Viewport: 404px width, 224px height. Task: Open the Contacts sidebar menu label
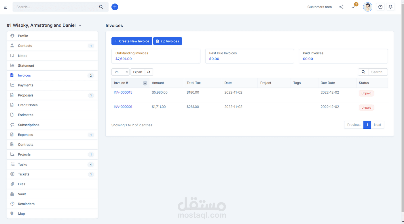click(25, 46)
